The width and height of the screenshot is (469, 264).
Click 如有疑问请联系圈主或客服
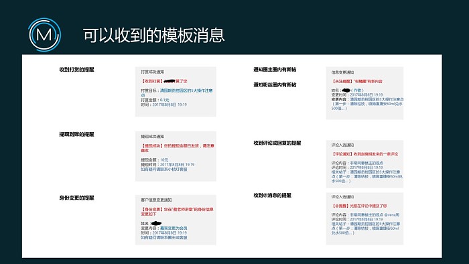point(164,238)
